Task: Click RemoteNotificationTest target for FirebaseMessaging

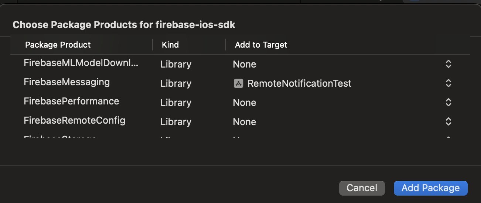Action: point(299,83)
